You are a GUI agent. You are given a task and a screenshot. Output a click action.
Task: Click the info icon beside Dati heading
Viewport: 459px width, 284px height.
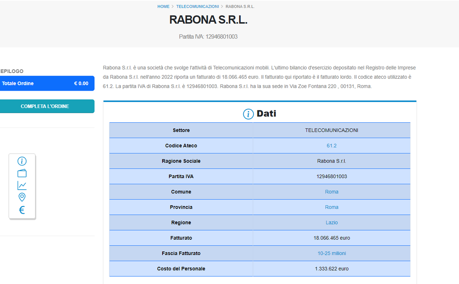click(248, 114)
